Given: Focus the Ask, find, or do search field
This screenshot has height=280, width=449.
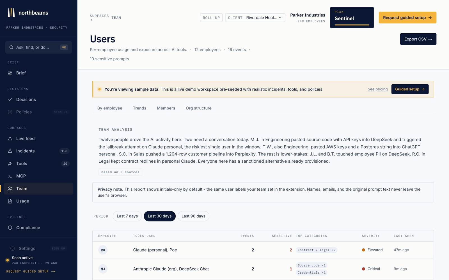Looking at the screenshot, I should (x=38, y=47).
